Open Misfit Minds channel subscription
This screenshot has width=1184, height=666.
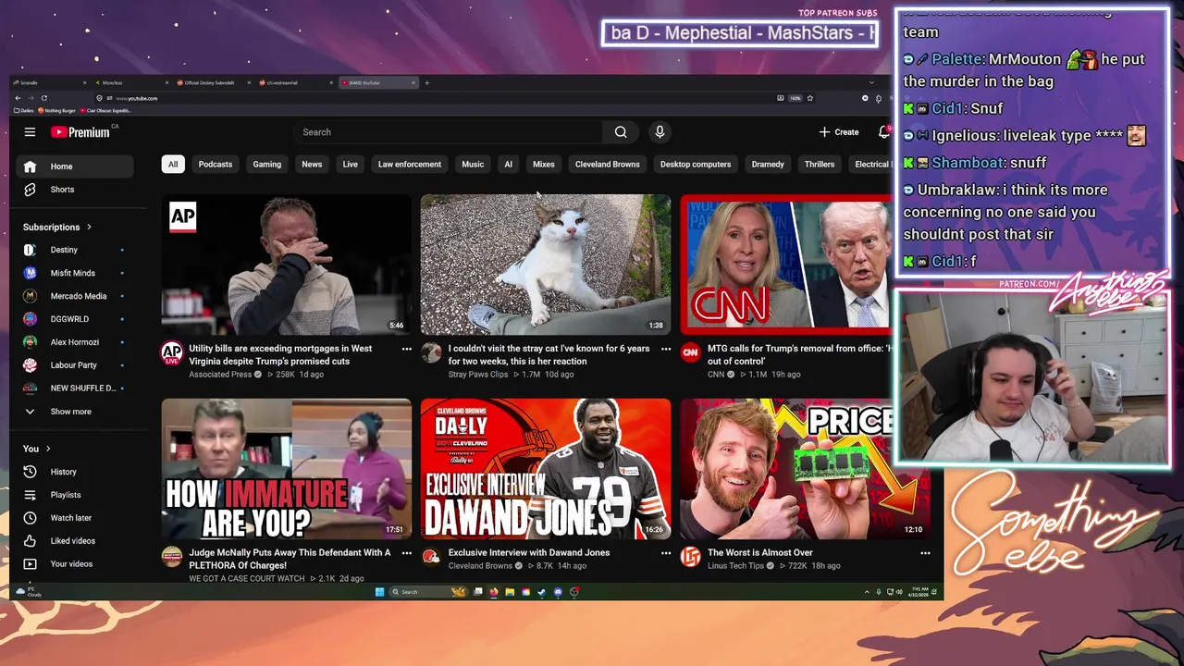click(75, 273)
